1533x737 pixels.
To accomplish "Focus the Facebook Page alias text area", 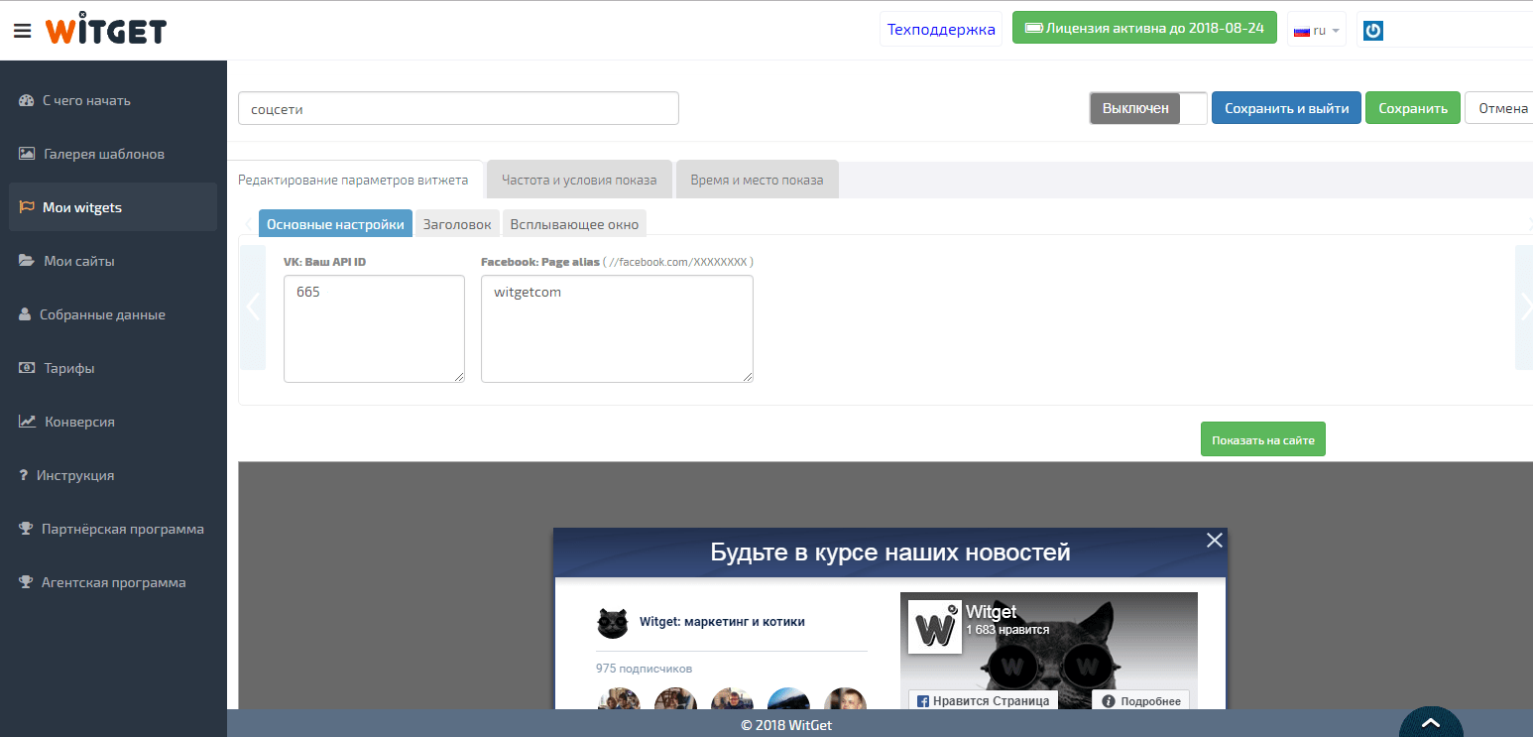I will tap(617, 328).
